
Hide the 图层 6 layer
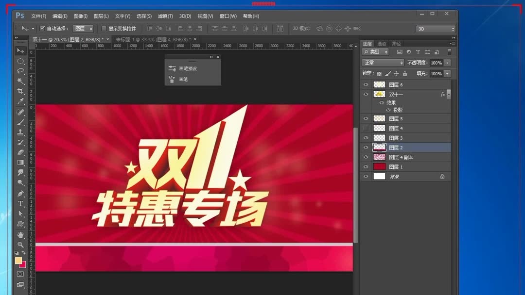(366, 84)
